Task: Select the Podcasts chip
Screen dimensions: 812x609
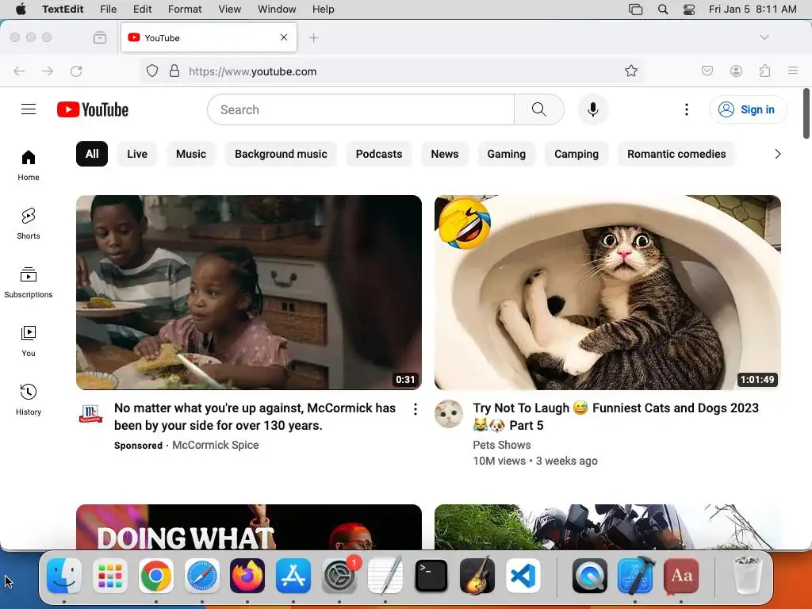Action: click(379, 154)
